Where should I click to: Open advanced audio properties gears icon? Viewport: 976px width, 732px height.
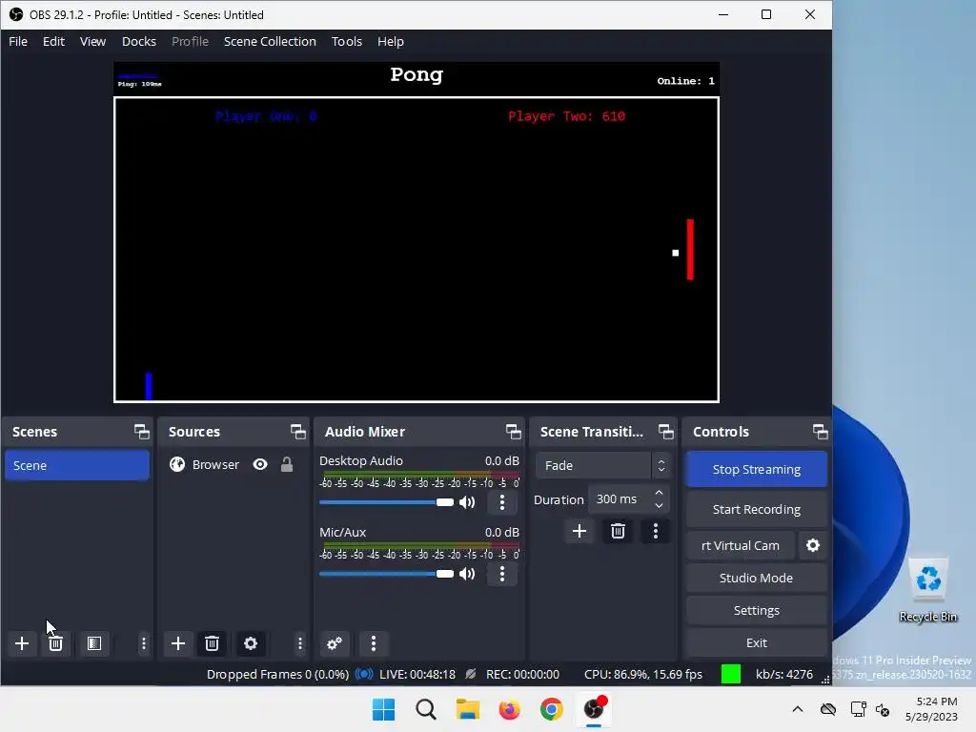click(x=335, y=643)
